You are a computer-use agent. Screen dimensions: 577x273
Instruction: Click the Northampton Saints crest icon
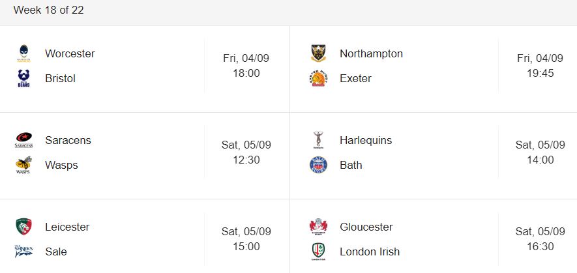(318, 53)
